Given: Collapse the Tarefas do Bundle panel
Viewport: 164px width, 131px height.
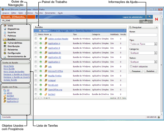Looking at the screenshot, I should click(x=29, y=62).
